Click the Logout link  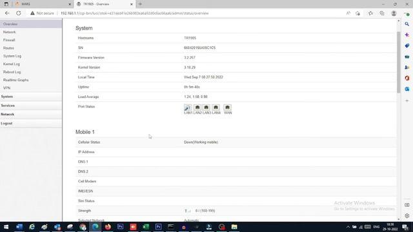click(x=6, y=123)
